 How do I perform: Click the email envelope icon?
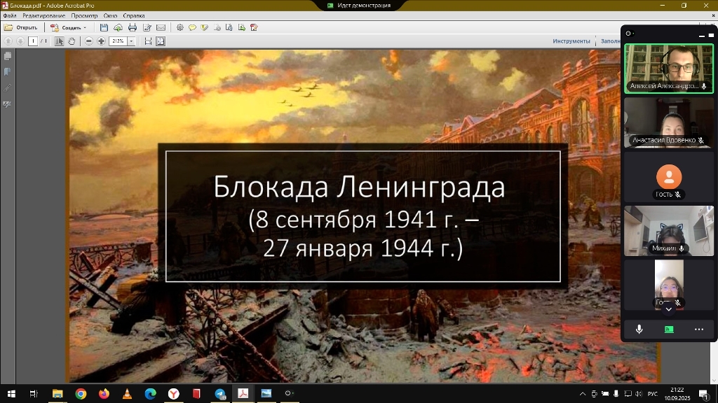pyautogui.click(x=161, y=28)
